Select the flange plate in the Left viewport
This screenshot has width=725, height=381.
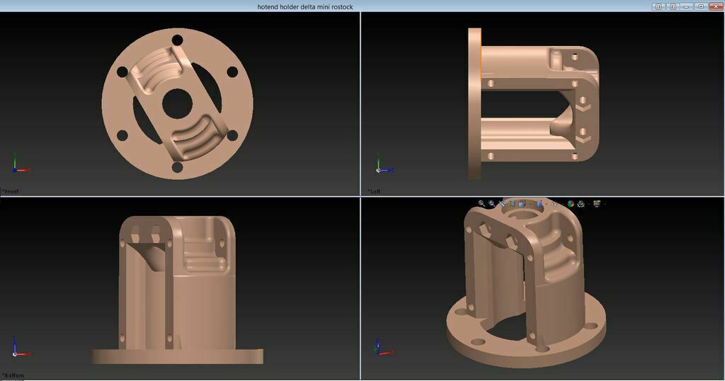click(474, 103)
